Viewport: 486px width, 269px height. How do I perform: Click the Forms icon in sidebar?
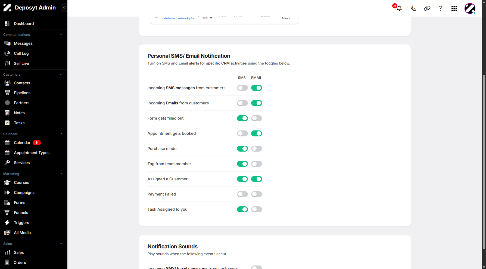tap(7, 203)
